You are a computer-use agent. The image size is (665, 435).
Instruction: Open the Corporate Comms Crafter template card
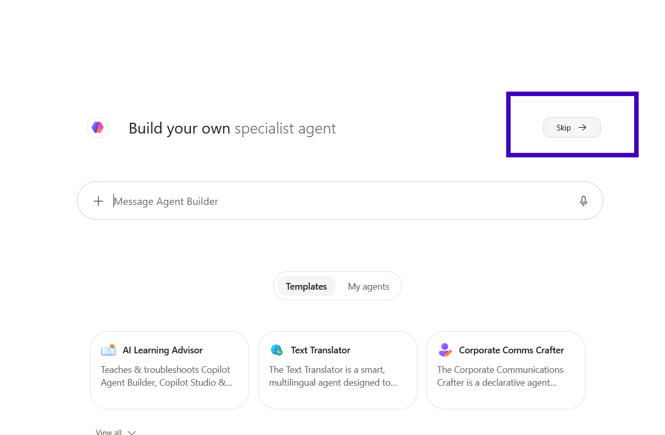[x=506, y=370]
